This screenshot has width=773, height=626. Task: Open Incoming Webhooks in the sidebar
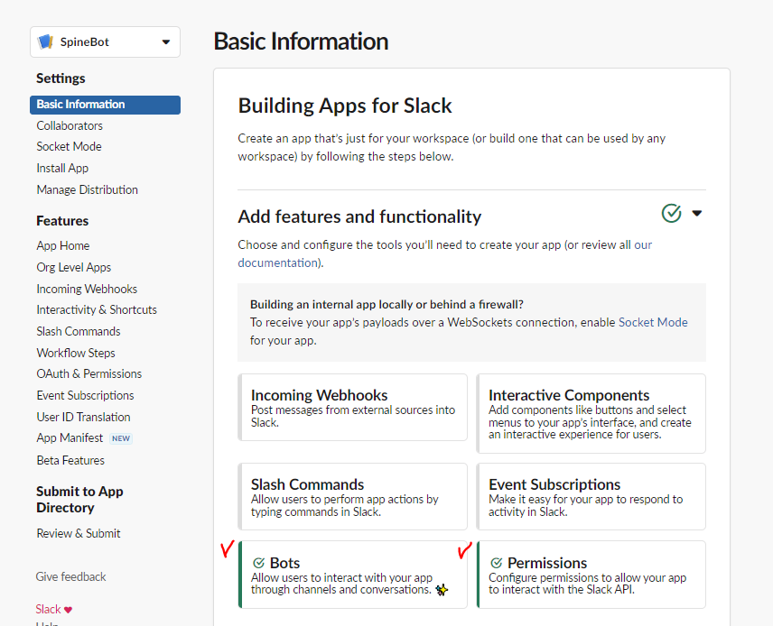tap(87, 290)
